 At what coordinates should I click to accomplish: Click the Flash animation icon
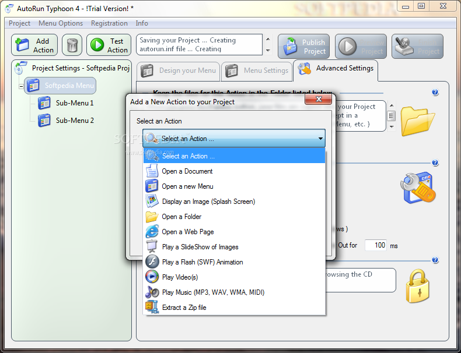[152, 262]
